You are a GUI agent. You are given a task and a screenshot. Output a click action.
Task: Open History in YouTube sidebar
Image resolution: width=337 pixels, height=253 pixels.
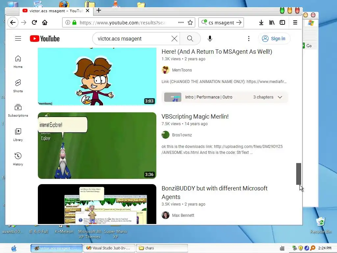click(x=18, y=159)
